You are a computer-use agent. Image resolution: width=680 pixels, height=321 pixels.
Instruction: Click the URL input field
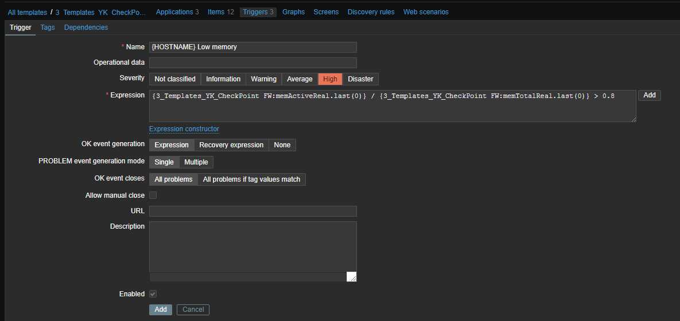(253, 211)
